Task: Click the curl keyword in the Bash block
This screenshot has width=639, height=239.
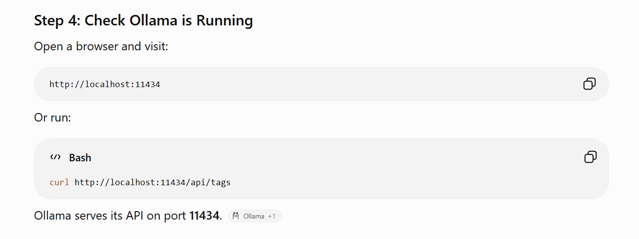Action: tap(59, 182)
